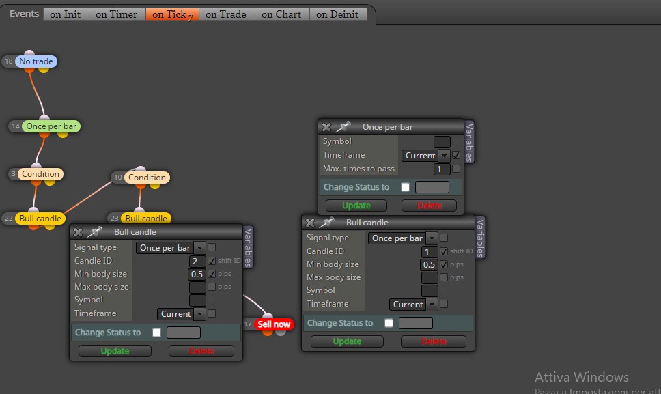Click Symbol field in Once per bar panel

[442, 141]
